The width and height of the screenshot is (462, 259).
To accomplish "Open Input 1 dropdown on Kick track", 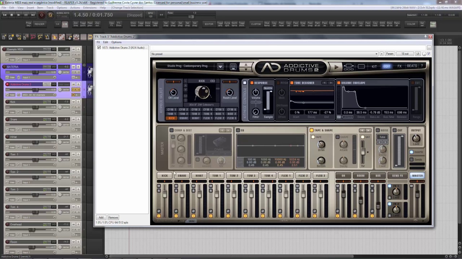I will click(39, 112).
